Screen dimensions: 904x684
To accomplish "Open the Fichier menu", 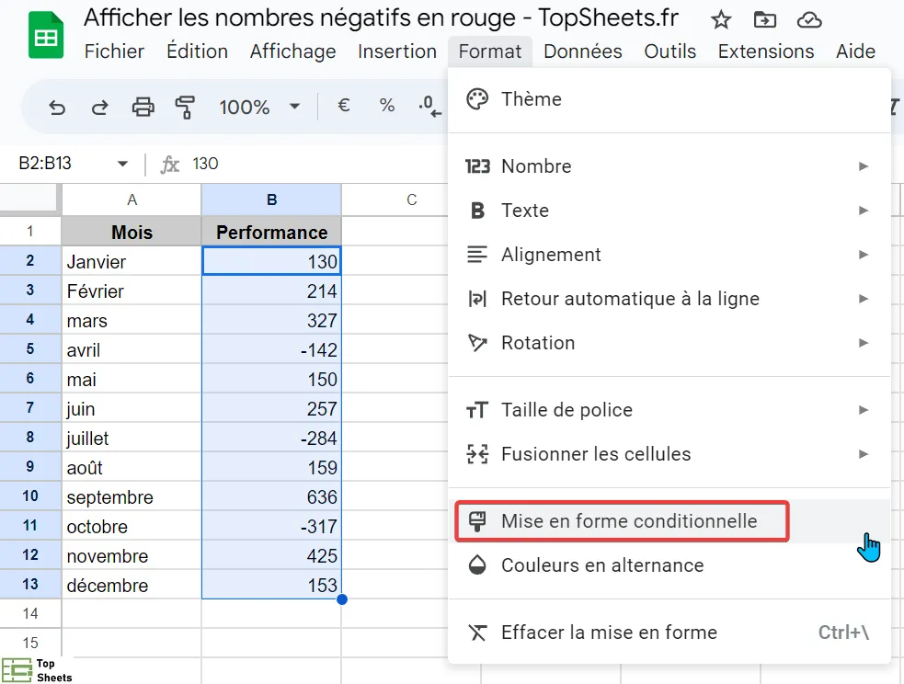I will tap(114, 51).
